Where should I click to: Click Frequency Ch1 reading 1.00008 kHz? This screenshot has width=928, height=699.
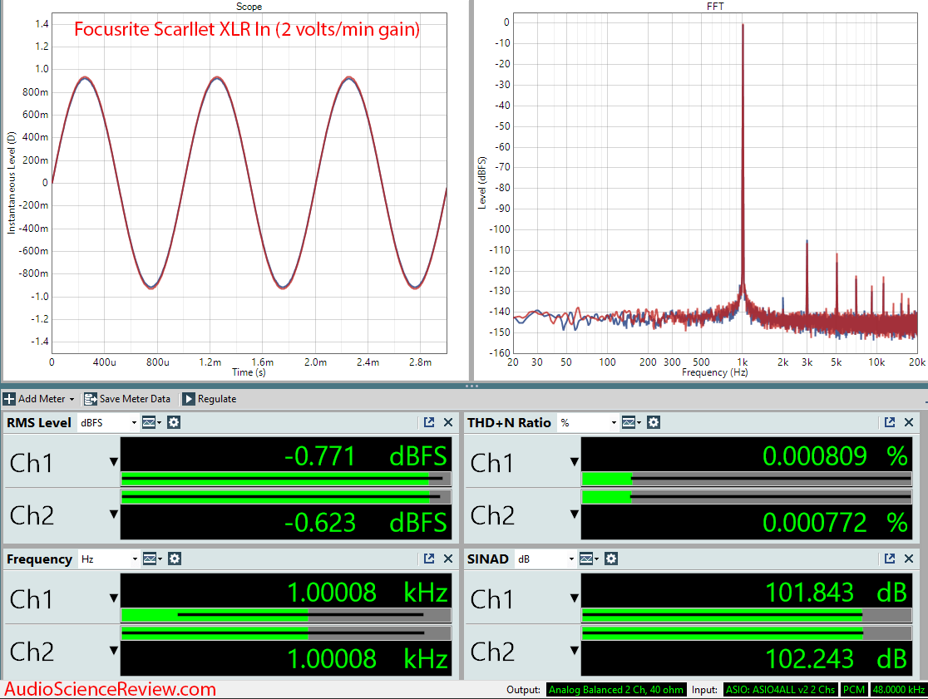click(x=367, y=593)
